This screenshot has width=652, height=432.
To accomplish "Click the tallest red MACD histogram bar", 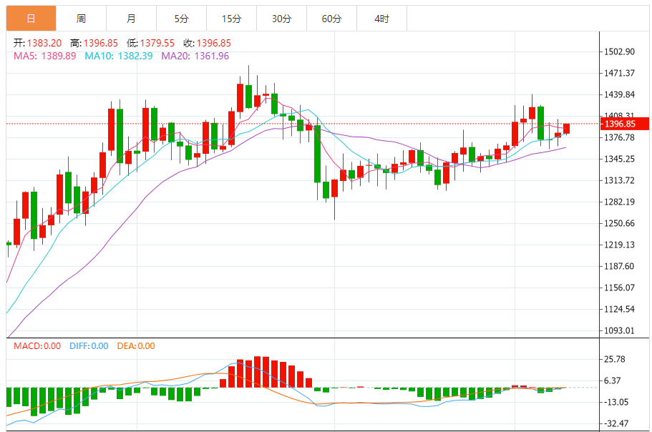I will click(x=258, y=372).
